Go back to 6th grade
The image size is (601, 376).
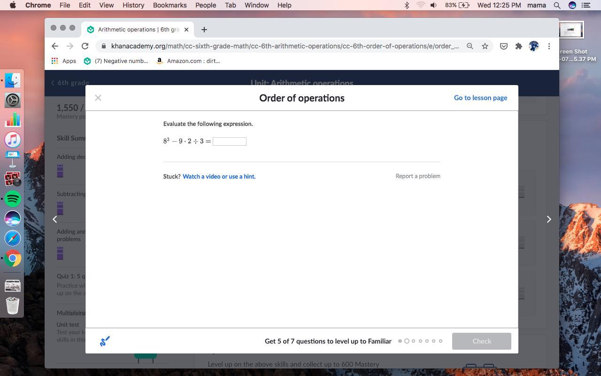[x=70, y=83]
